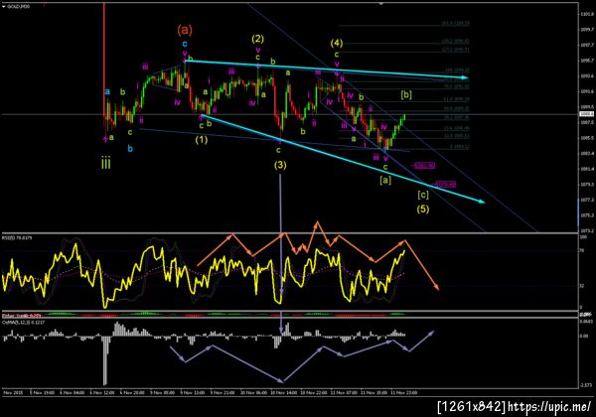Select the orange RSI forecast arrow tip

coord(437,288)
